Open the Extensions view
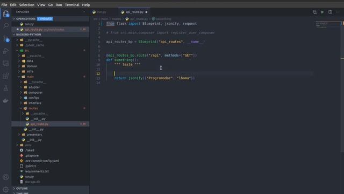Viewport: 344px width, 194px height. pyautogui.click(x=6, y=75)
